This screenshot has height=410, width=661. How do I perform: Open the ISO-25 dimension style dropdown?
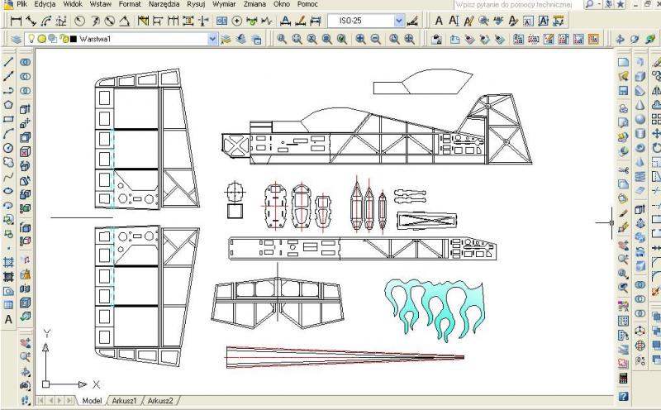(400, 21)
